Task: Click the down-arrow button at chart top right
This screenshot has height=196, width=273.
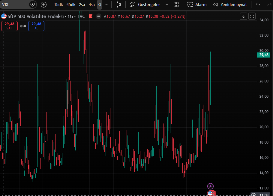Action: point(244,16)
